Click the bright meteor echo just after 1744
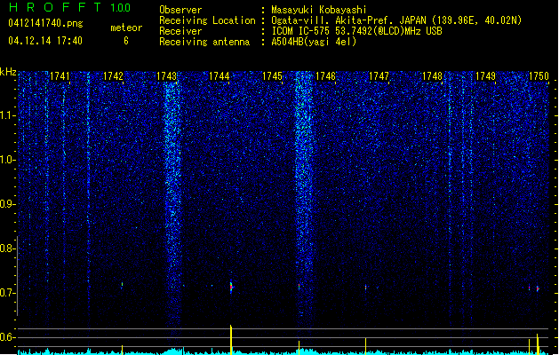559x355 pixels. coord(231,287)
